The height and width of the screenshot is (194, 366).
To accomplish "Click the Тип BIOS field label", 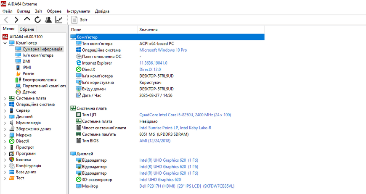I will click(90, 141).
